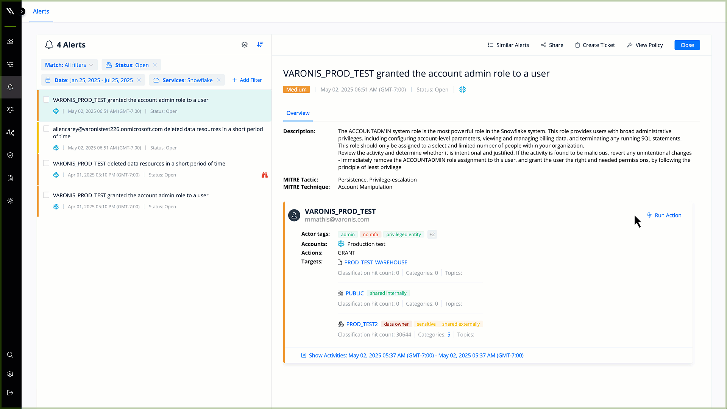Check the checkbox on the Apr 01 granted role alert
727x409 pixels.
click(x=46, y=195)
